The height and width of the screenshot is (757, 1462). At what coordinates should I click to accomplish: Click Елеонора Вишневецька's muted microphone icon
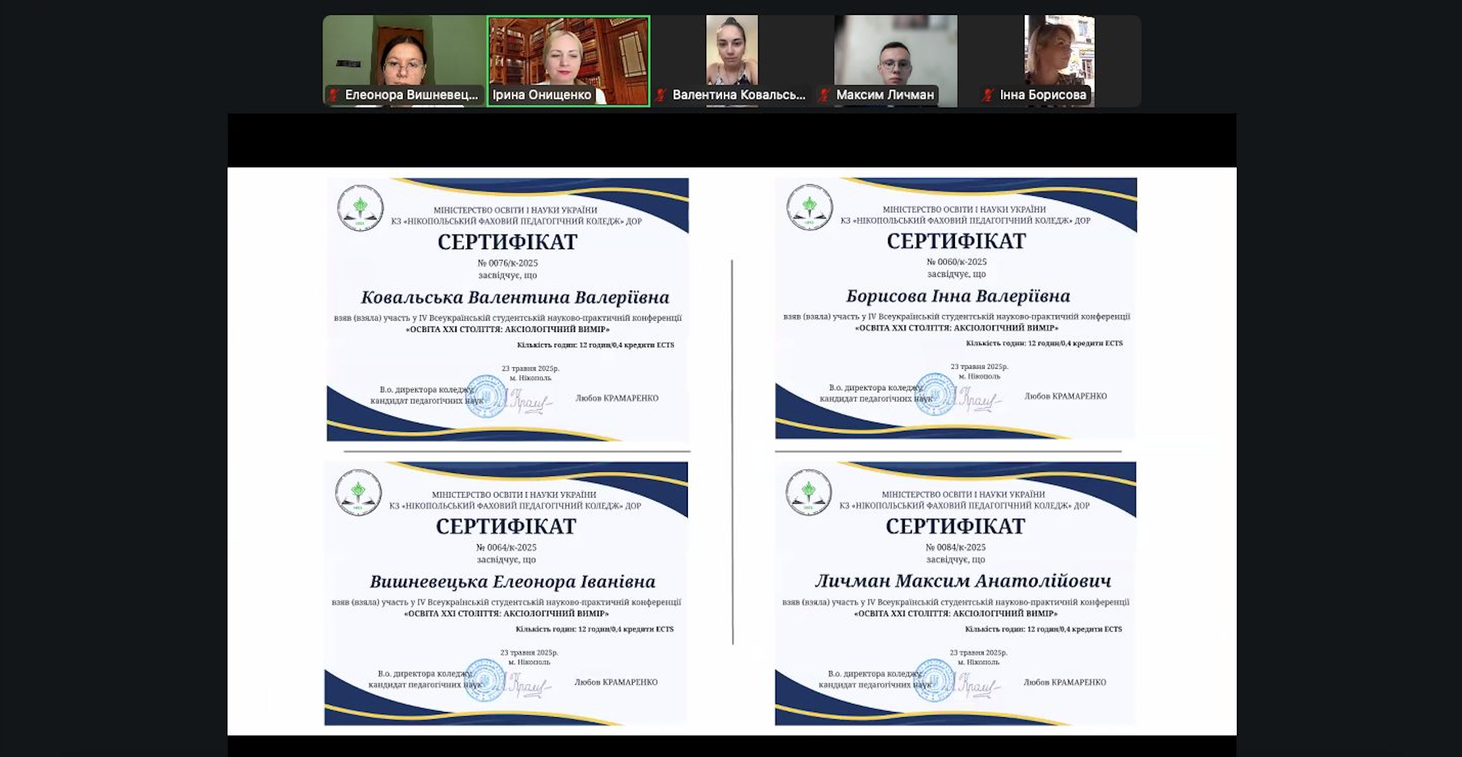click(x=333, y=95)
